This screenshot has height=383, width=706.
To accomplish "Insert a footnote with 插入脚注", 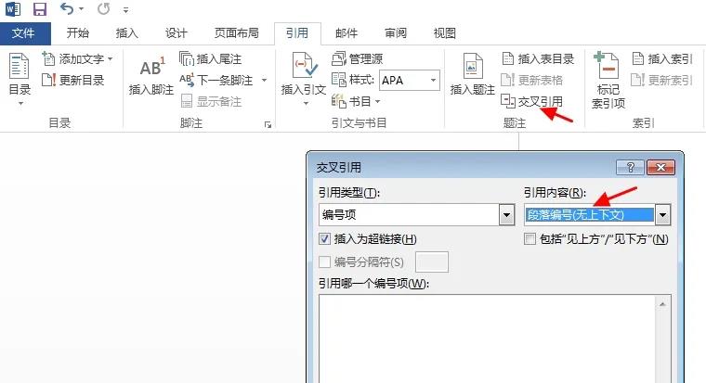I will pos(150,75).
